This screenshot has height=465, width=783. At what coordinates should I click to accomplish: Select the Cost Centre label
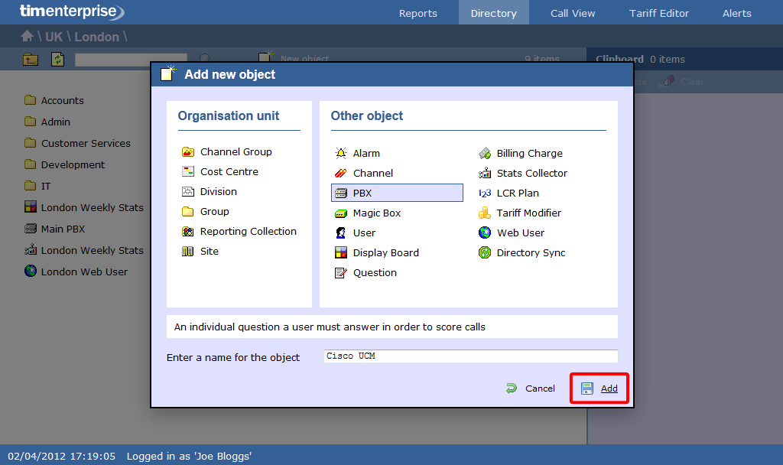[229, 172]
